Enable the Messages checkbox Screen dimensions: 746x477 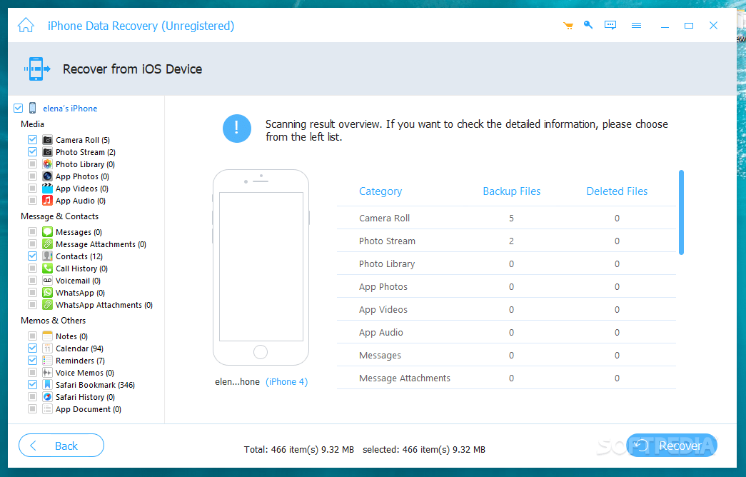32,231
